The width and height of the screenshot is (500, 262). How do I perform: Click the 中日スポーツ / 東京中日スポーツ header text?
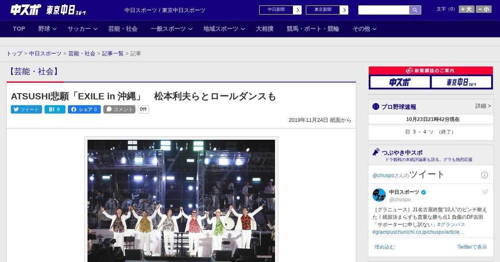coord(165,10)
